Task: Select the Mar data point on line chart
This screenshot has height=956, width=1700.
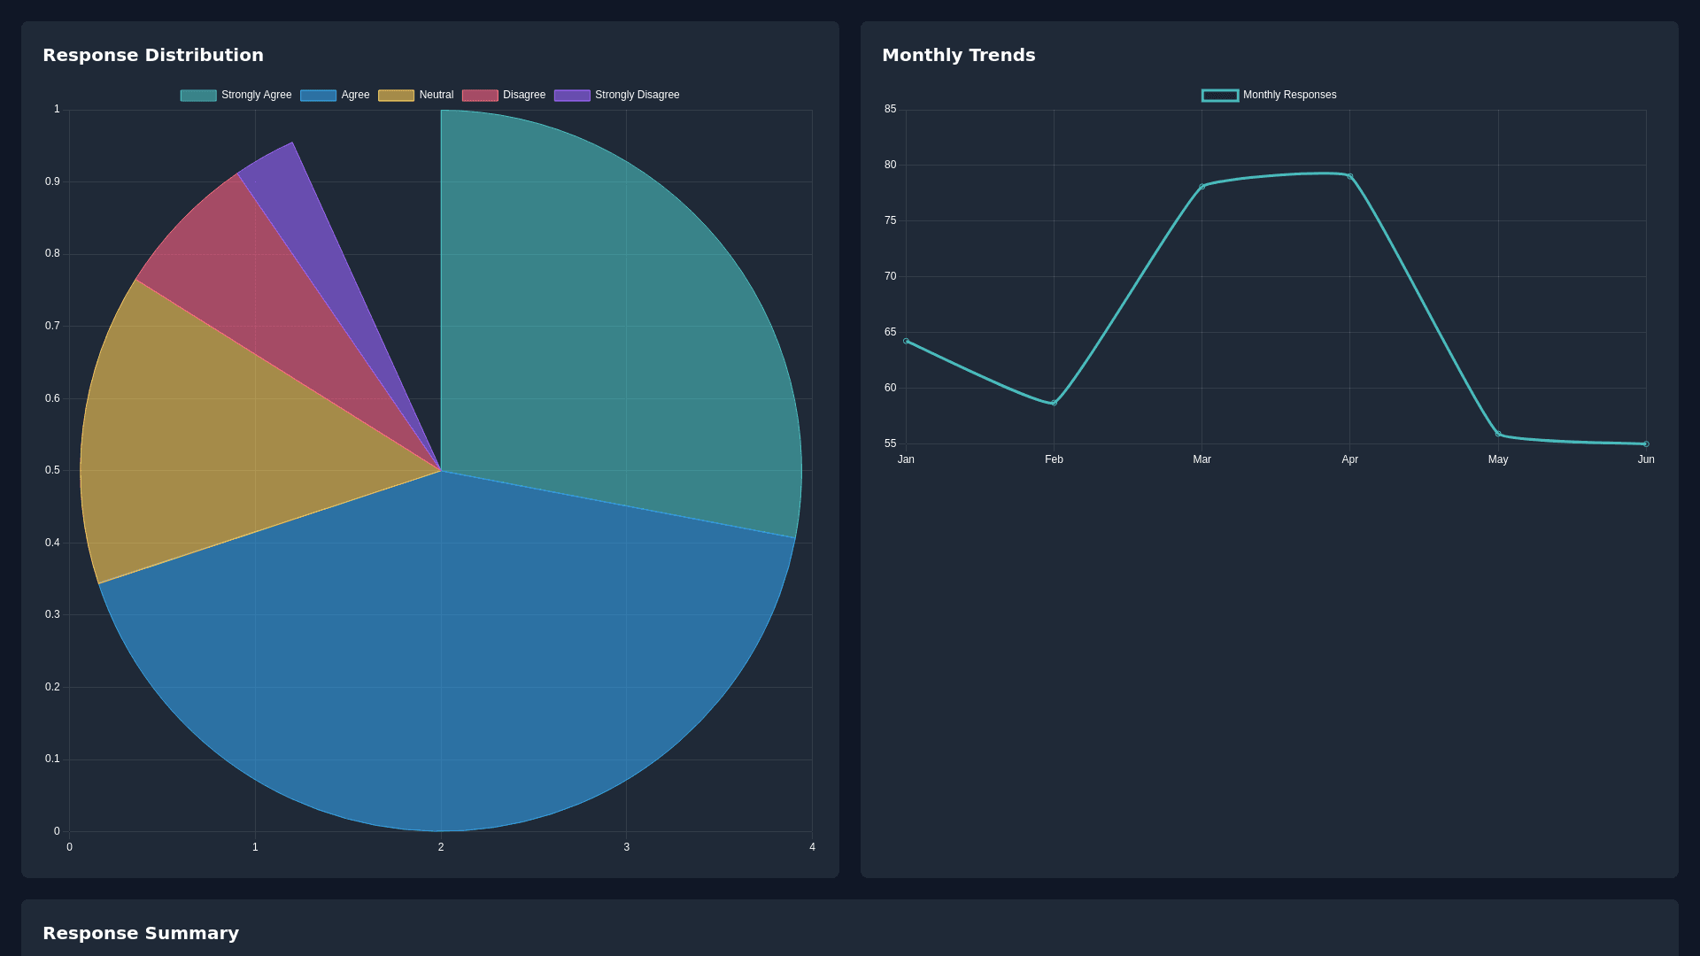Action: coord(1202,187)
